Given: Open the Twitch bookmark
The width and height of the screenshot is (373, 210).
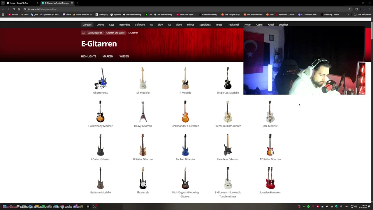Looking at the screenshot, I should tap(67, 15).
